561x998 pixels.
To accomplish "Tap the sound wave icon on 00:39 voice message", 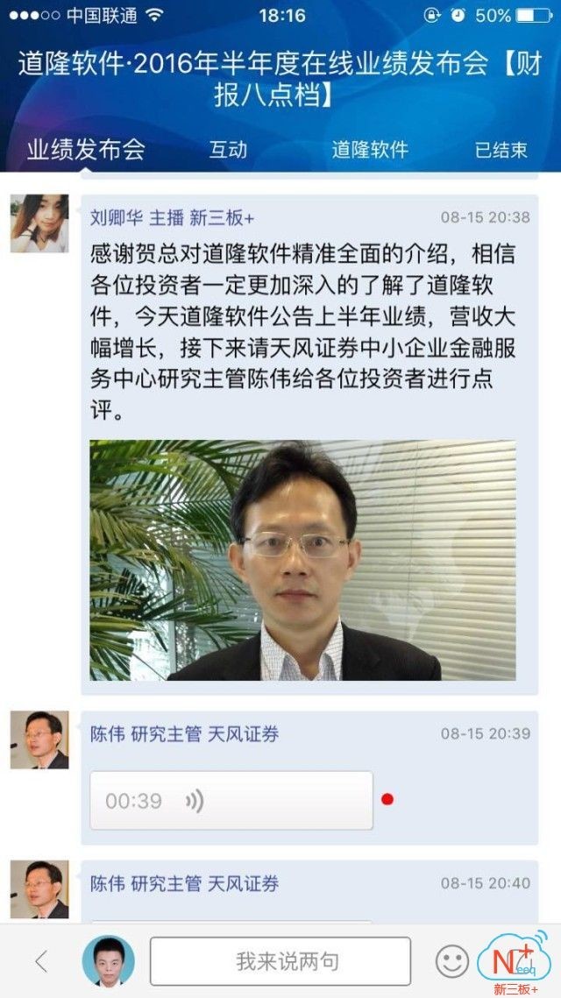I will 194,801.
